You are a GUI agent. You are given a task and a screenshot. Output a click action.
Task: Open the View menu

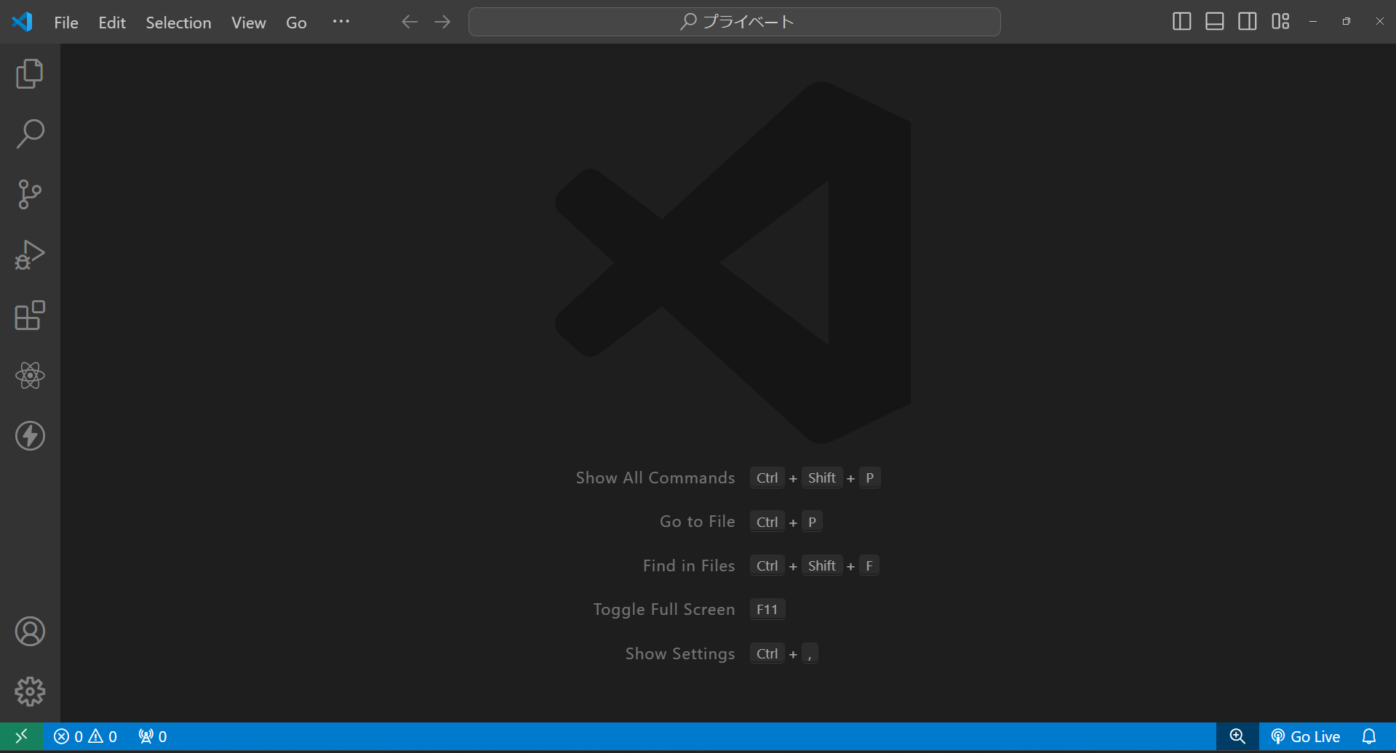tap(248, 22)
